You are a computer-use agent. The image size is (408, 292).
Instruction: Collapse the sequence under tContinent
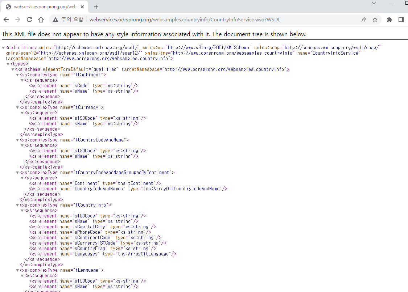point(22,80)
